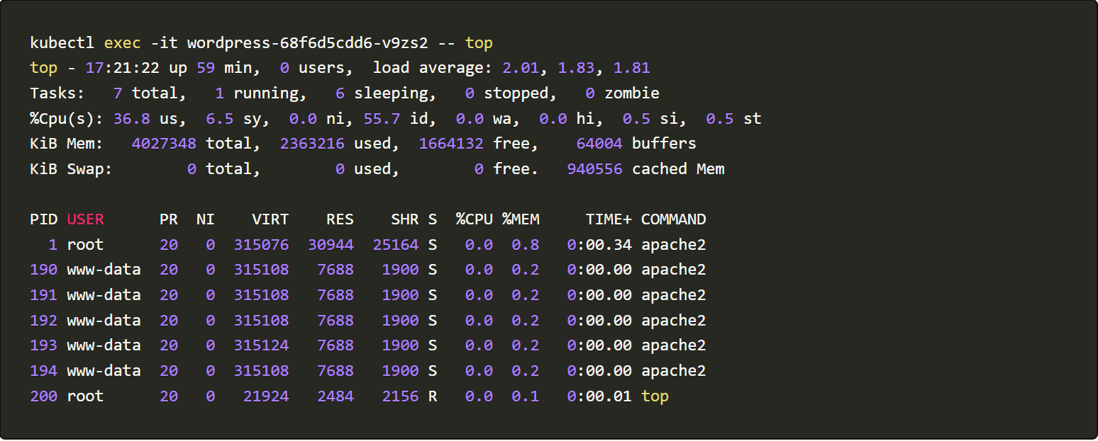Viewport: 1098px width, 441px height.
Task: Click PID 192 in the process list
Action: tap(44, 321)
